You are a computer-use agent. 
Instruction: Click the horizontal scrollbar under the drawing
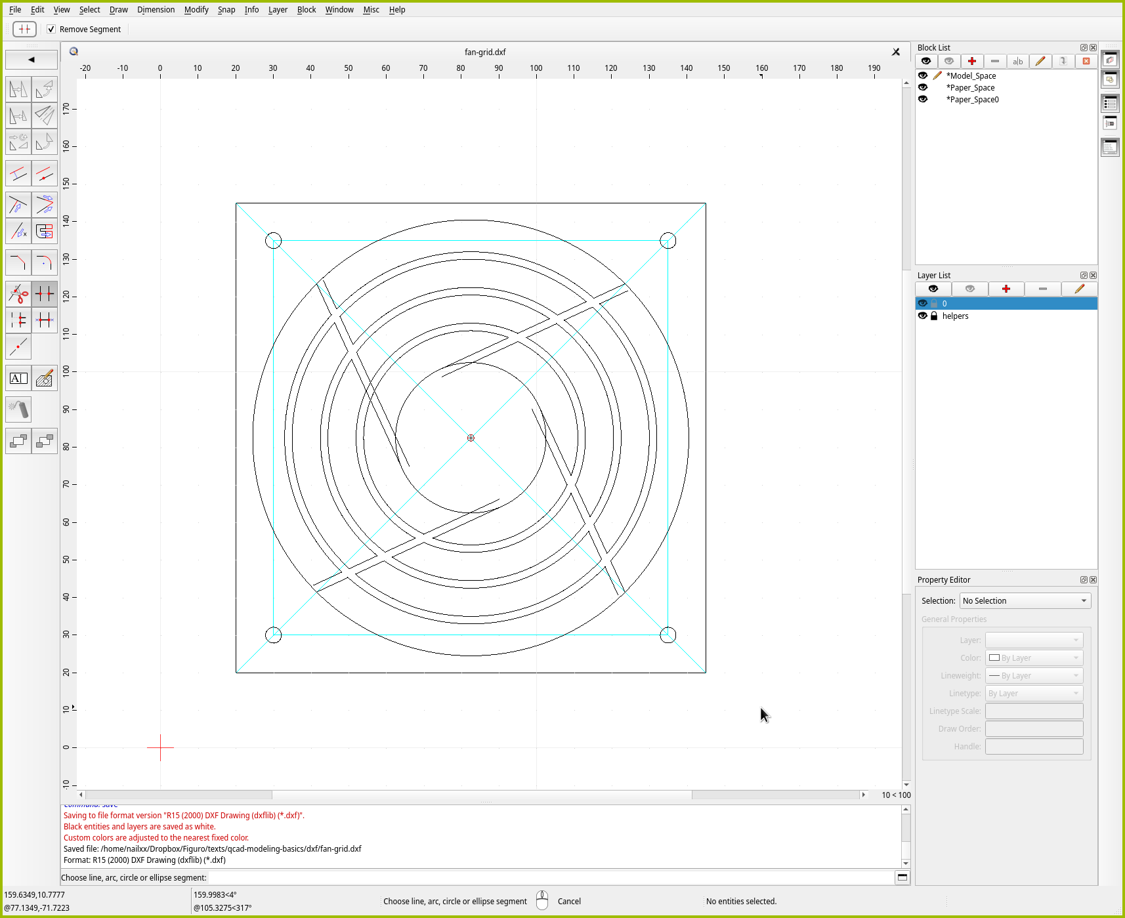481,795
